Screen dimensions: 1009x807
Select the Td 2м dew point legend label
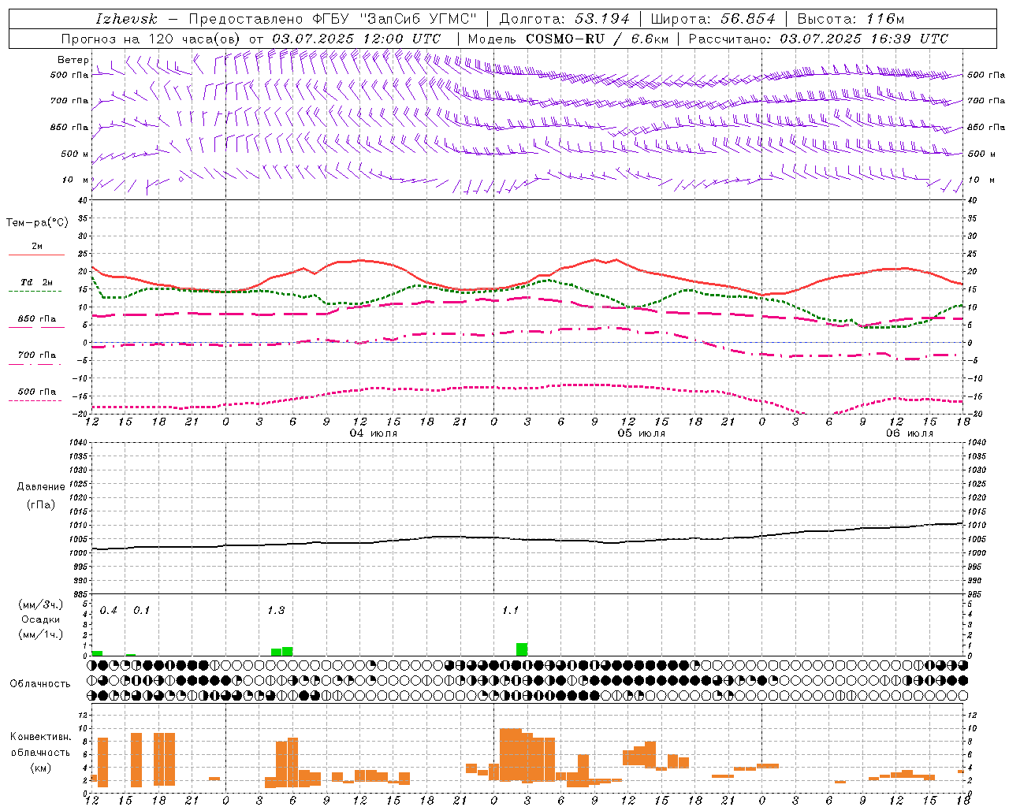pos(37,282)
